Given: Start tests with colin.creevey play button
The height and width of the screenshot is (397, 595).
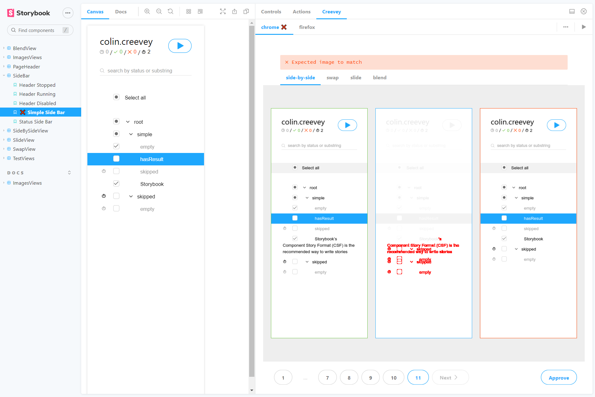Looking at the screenshot, I should [x=180, y=46].
